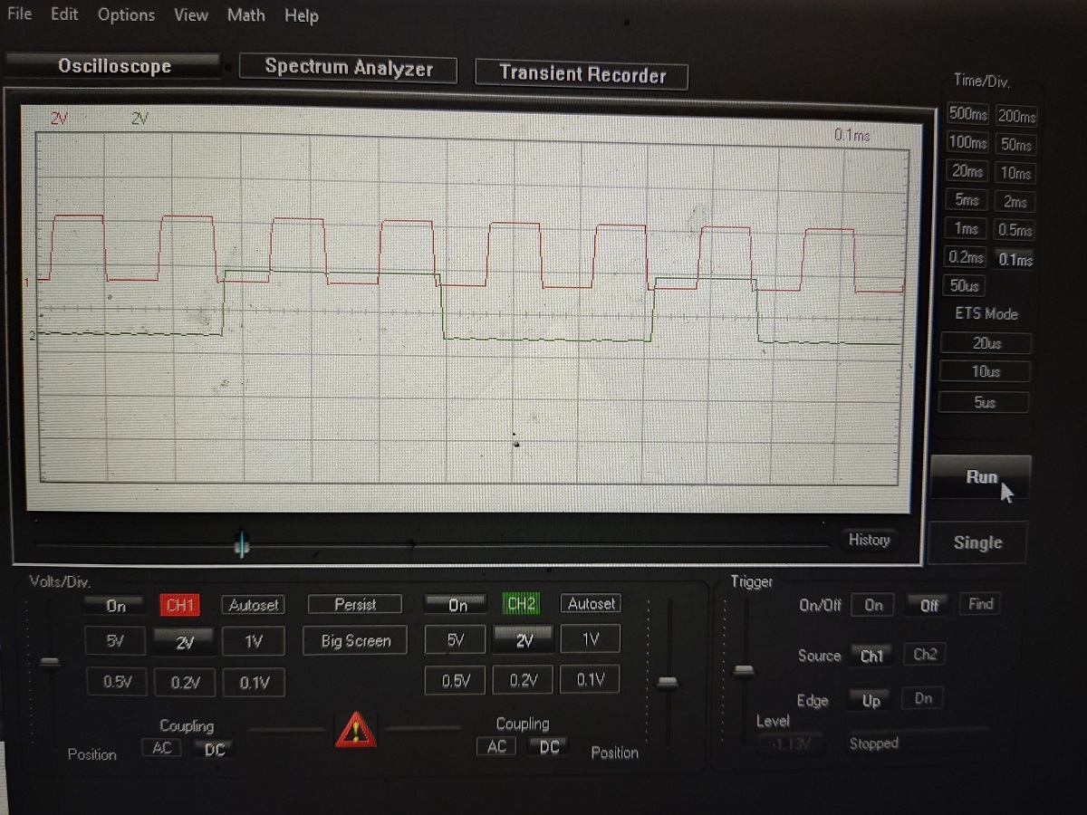1087x815 pixels.
Task: Turn CH1 On
Action: click(116, 606)
